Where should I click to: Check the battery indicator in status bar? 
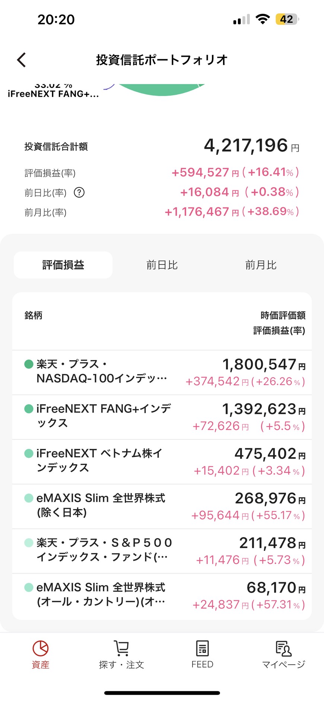286,19
